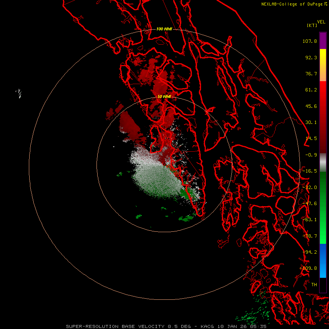Click the 76.7 legend value

[311, 73]
